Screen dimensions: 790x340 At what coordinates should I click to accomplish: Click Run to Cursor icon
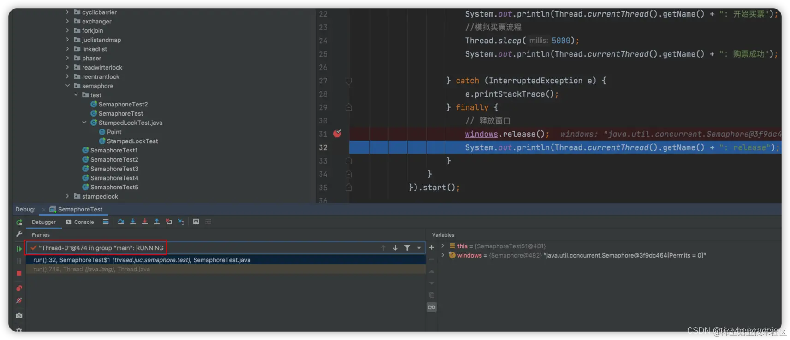(x=181, y=222)
